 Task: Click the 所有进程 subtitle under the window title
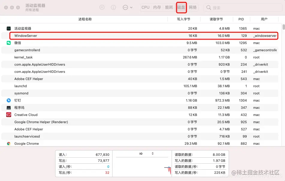tap(32, 10)
